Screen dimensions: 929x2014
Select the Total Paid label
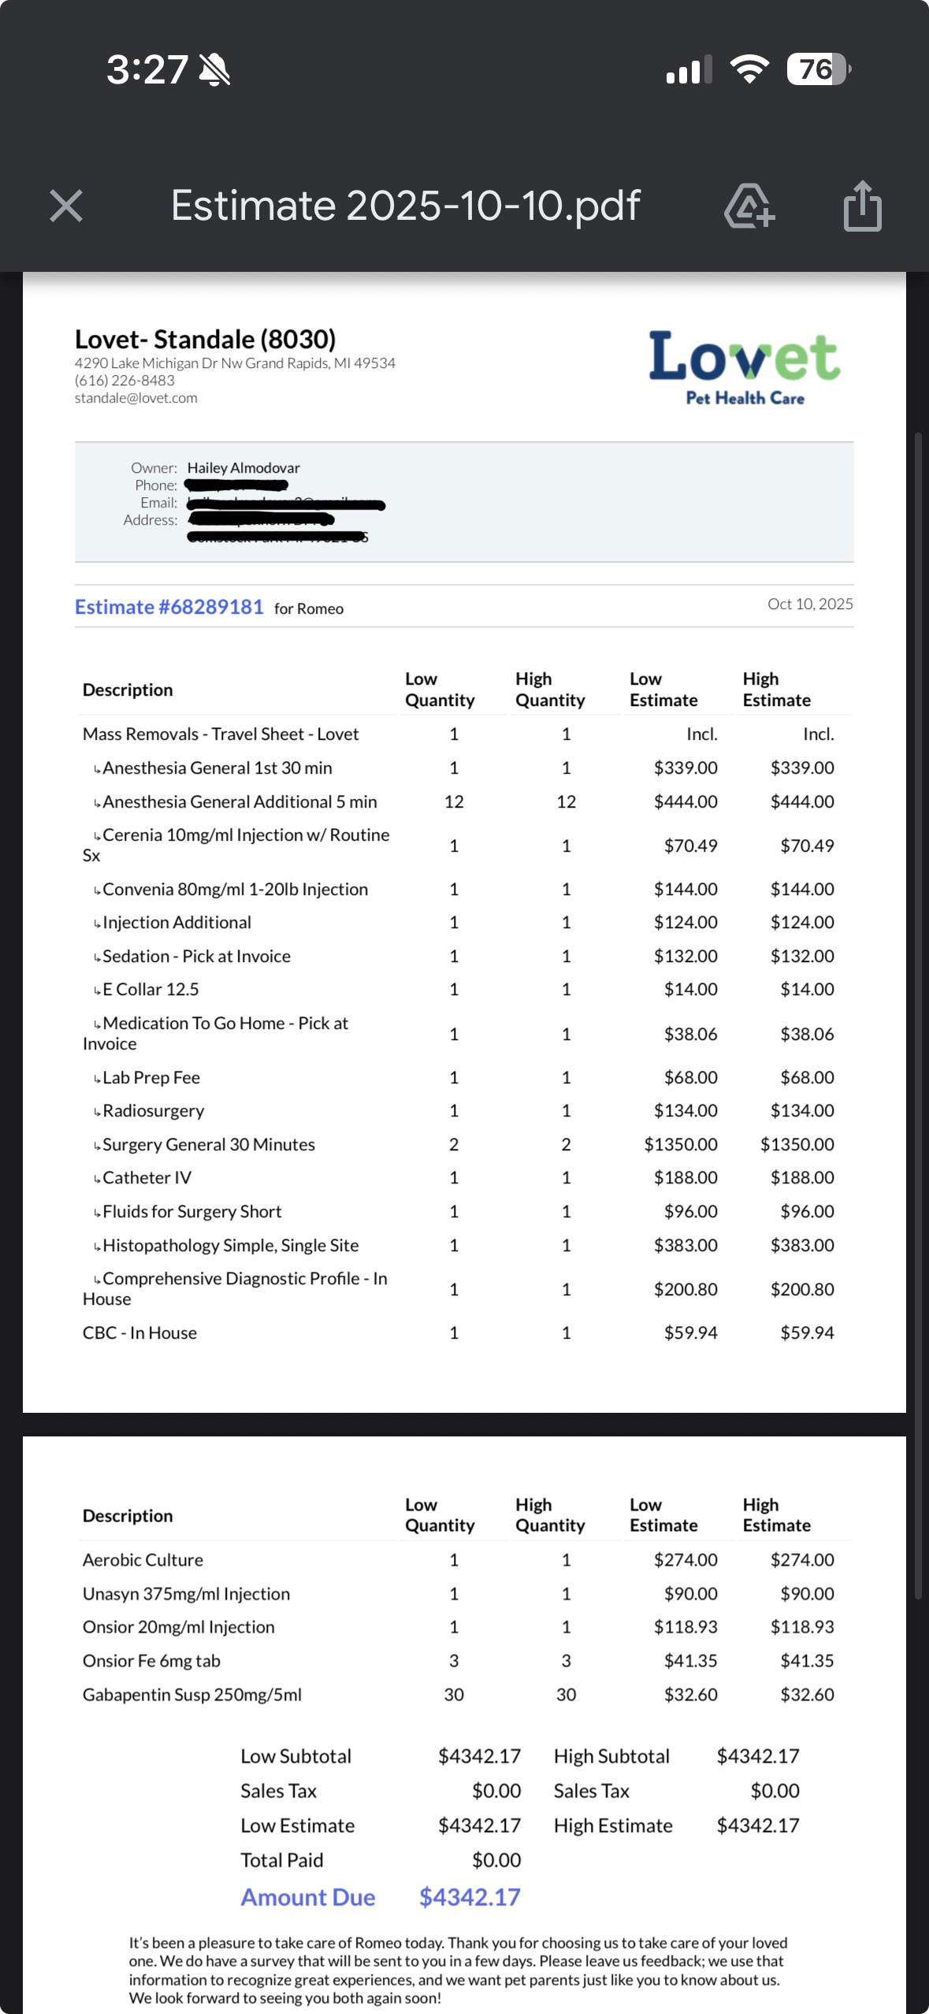(282, 1860)
